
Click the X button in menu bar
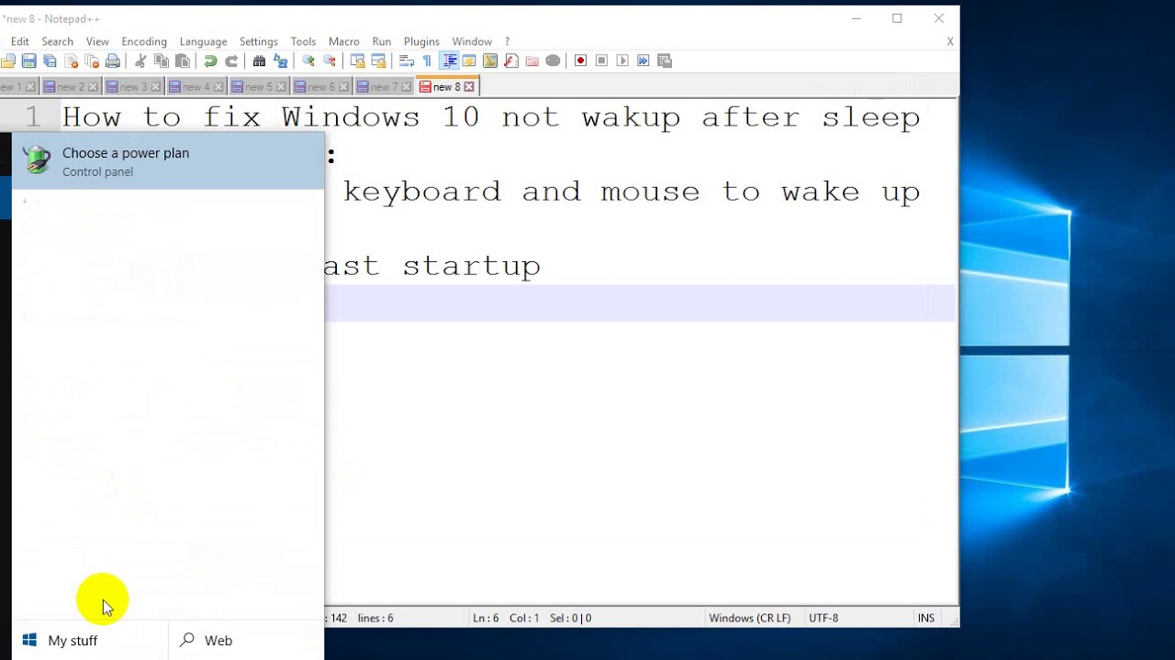[950, 41]
